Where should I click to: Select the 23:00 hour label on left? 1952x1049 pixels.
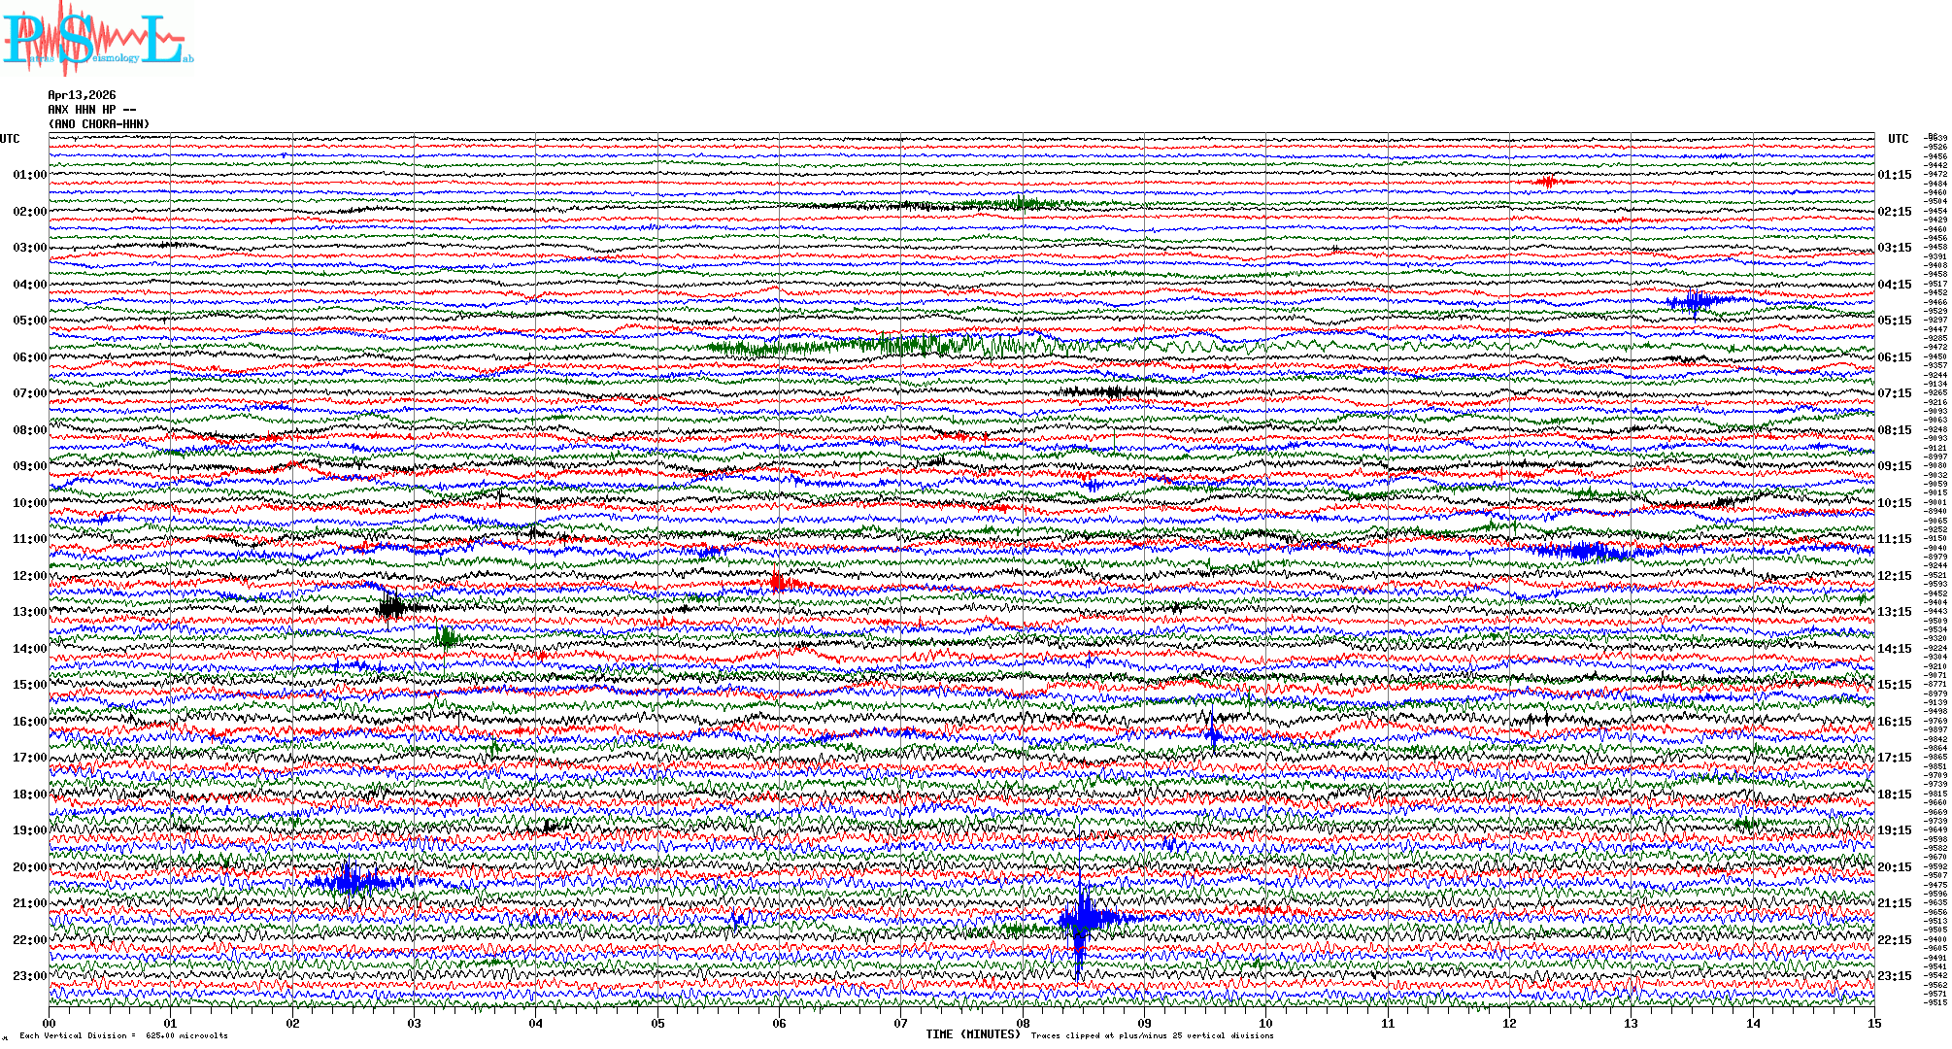point(29,976)
